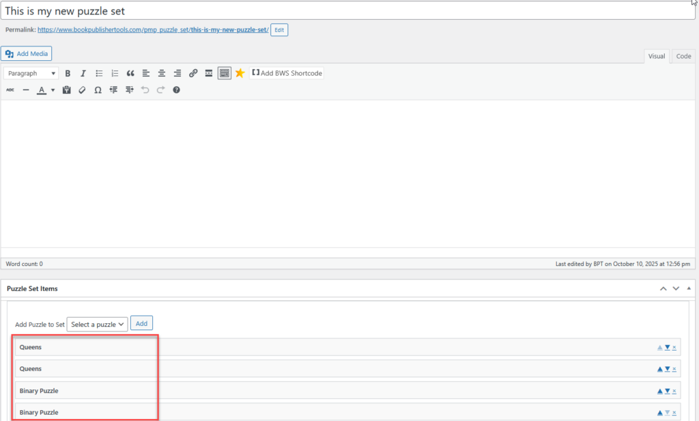Switch to the Code editor tab
The width and height of the screenshot is (699, 421).
(x=683, y=56)
